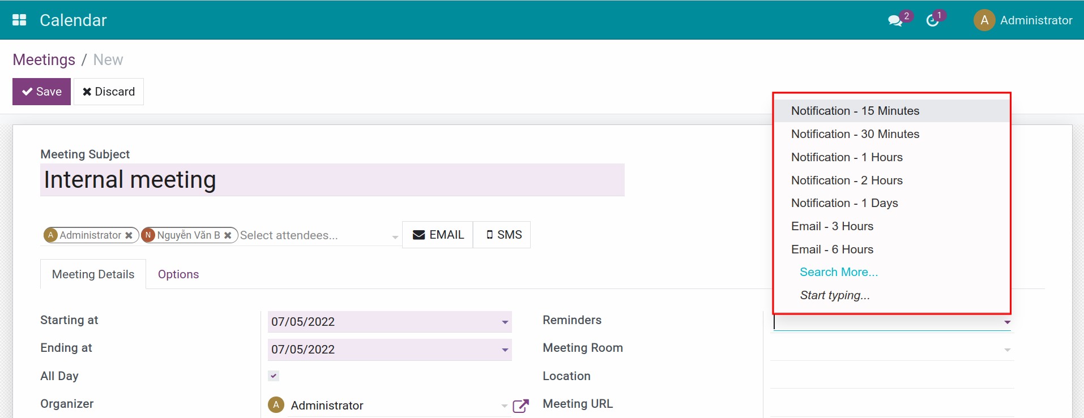Image resolution: width=1084 pixels, height=418 pixels.
Task: Remove Administrator attendee tag
Action: [129, 235]
